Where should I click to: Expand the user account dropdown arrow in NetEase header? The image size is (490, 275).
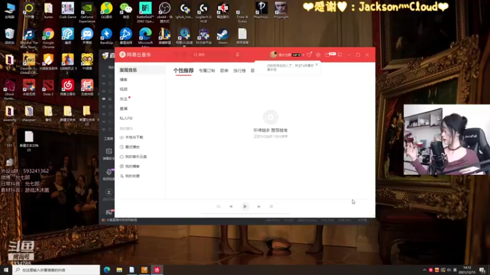point(303,55)
